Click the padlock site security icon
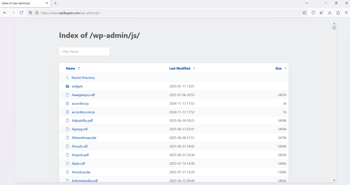 pyautogui.click(x=37, y=13)
